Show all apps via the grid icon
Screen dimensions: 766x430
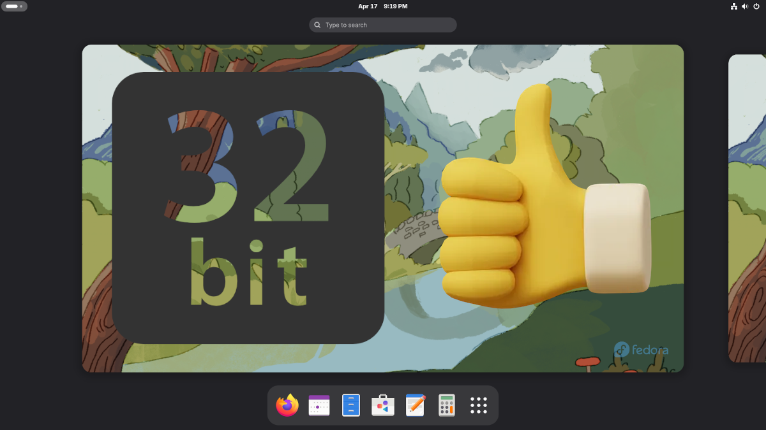pyautogui.click(x=479, y=405)
